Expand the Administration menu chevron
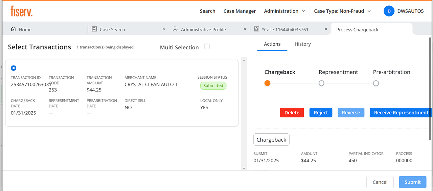This screenshot has height=191, width=433. pyautogui.click(x=303, y=11)
